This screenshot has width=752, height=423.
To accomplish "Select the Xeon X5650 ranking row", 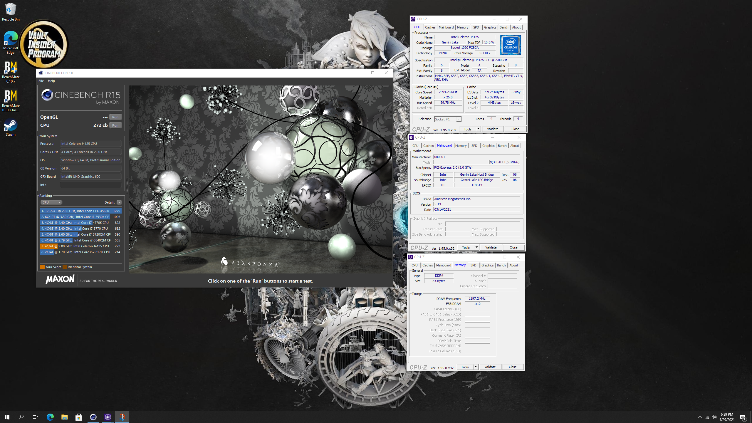I will pos(81,211).
